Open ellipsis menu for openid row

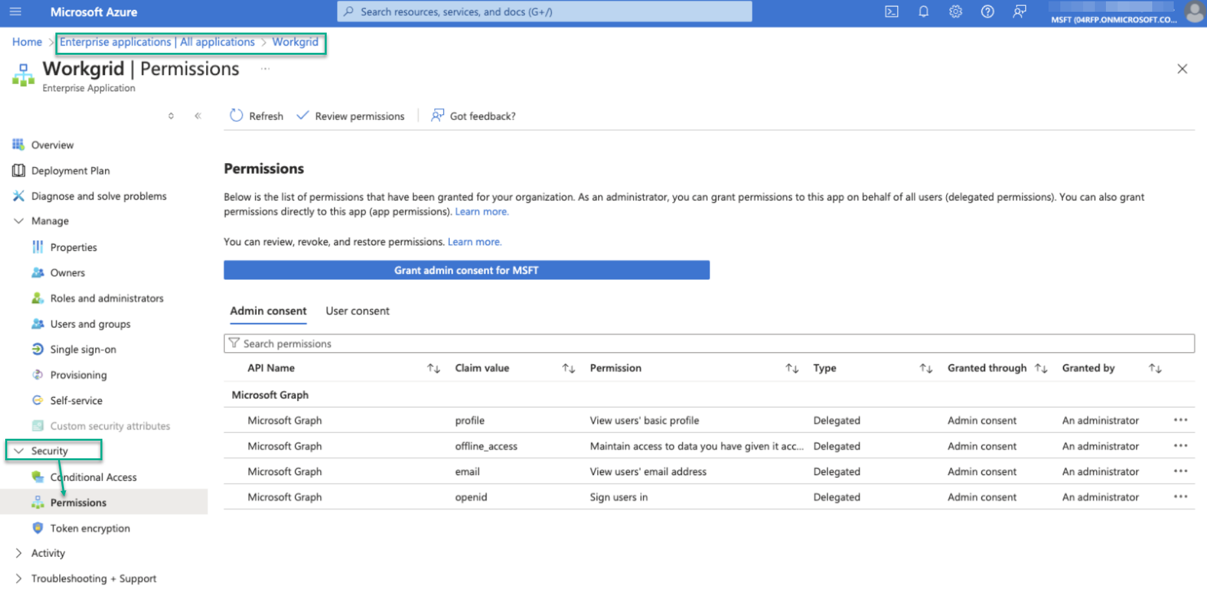pyautogui.click(x=1180, y=497)
